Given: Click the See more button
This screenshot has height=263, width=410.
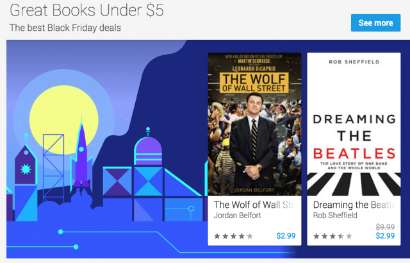Looking at the screenshot, I should point(375,22).
